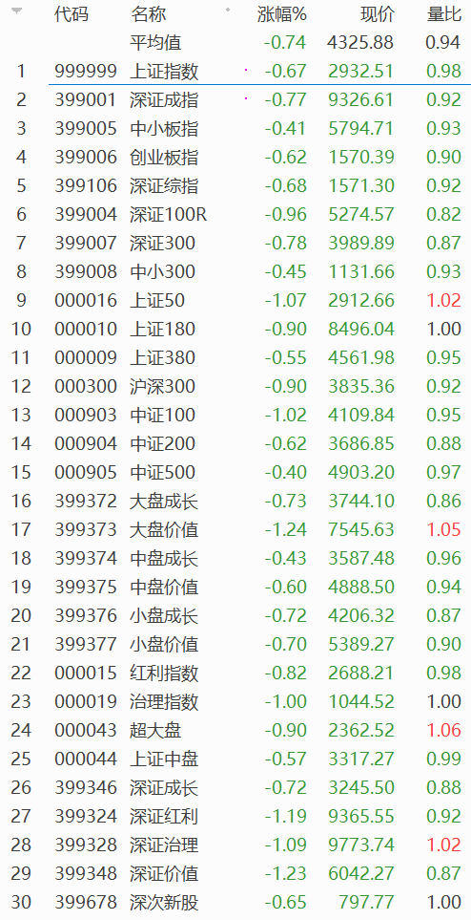Image resolution: width=471 pixels, height=920 pixels.
Task: Click the pink marker dot next to 上证指数
Action: (245, 71)
